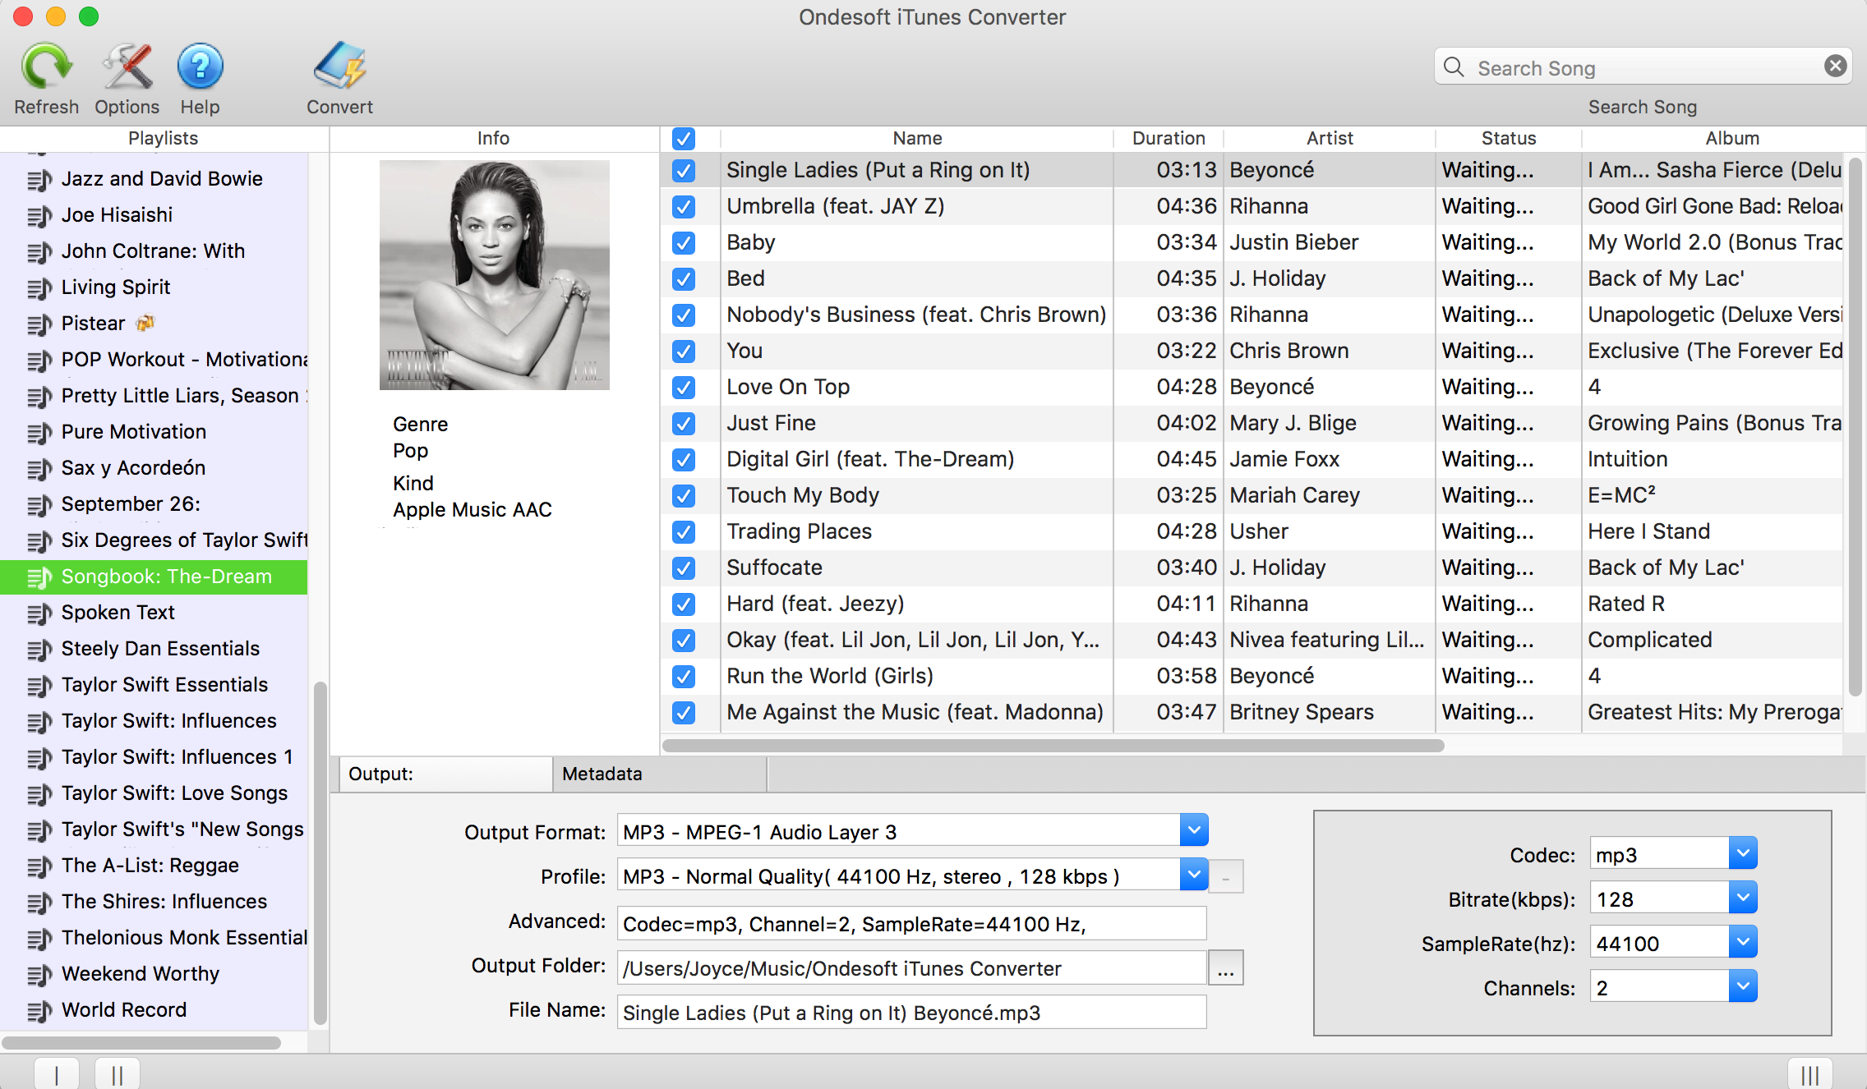Disable checkbox for Run the World Girls
The image size is (1867, 1089).
(683, 675)
